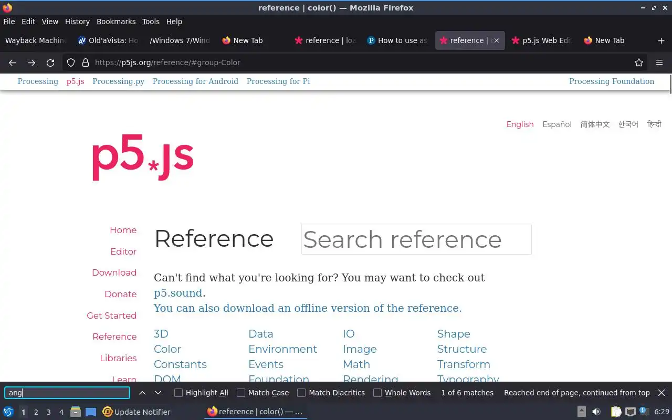Screen dimensions: 672x420
Task: Show site security padlock info
Action: point(86,62)
